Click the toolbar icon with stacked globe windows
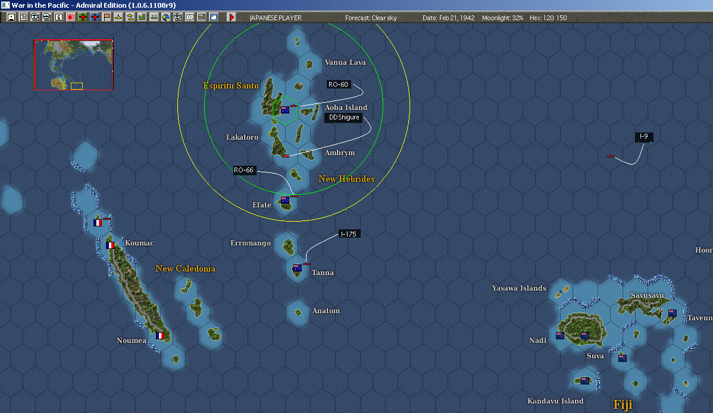The height and width of the screenshot is (413, 713). tap(47, 17)
